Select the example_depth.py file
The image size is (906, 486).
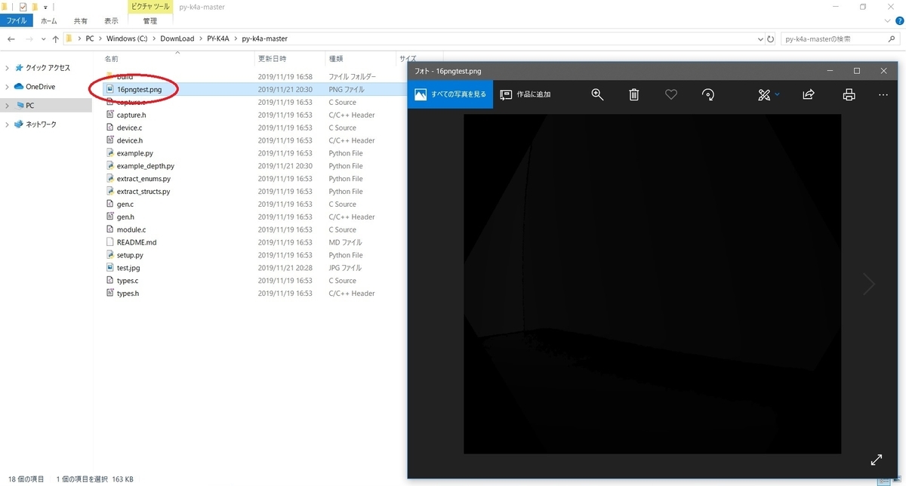pos(145,166)
